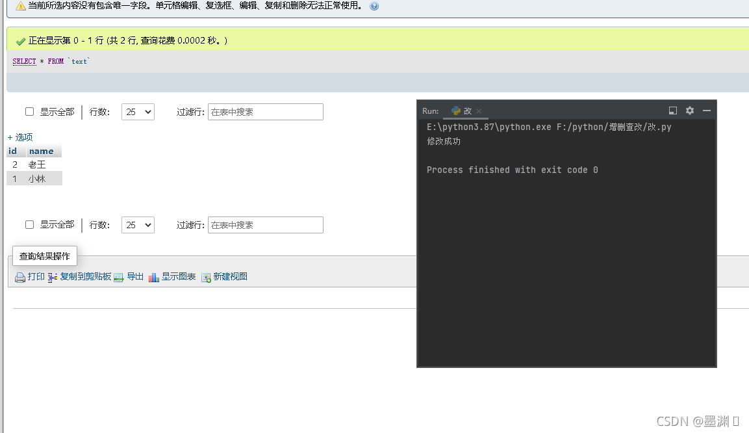Click the upper 过滤行 search field
The image size is (749, 433).
pos(265,112)
